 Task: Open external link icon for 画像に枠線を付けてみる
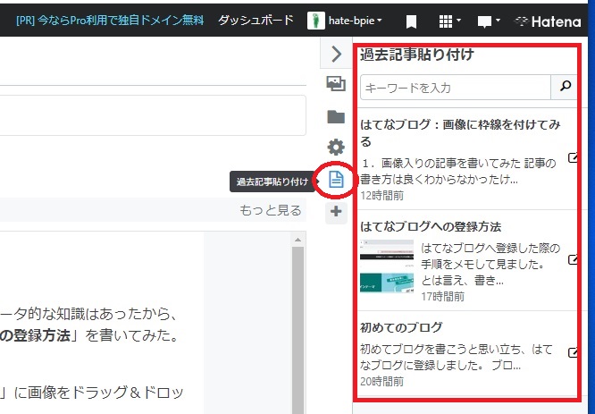573,157
